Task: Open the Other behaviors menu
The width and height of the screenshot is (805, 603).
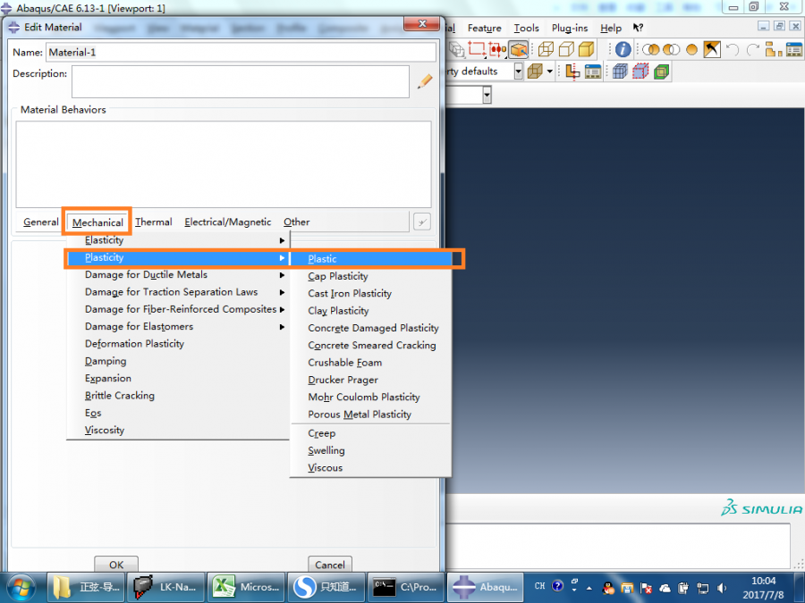Action: pyautogui.click(x=296, y=222)
